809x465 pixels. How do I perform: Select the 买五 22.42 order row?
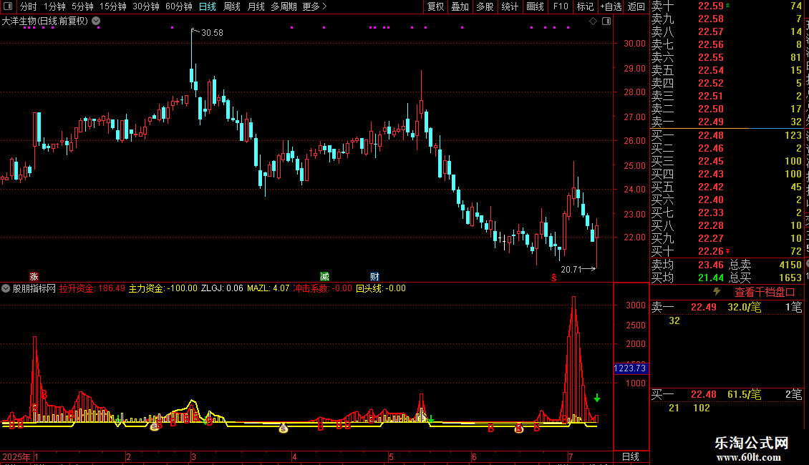pos(727,187)
